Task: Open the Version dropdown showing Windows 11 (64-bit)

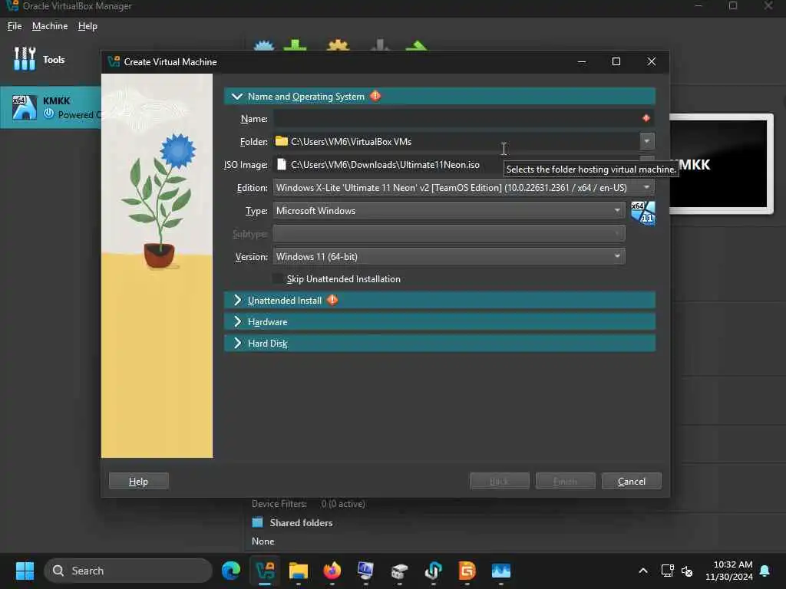Action: (448, 257)
